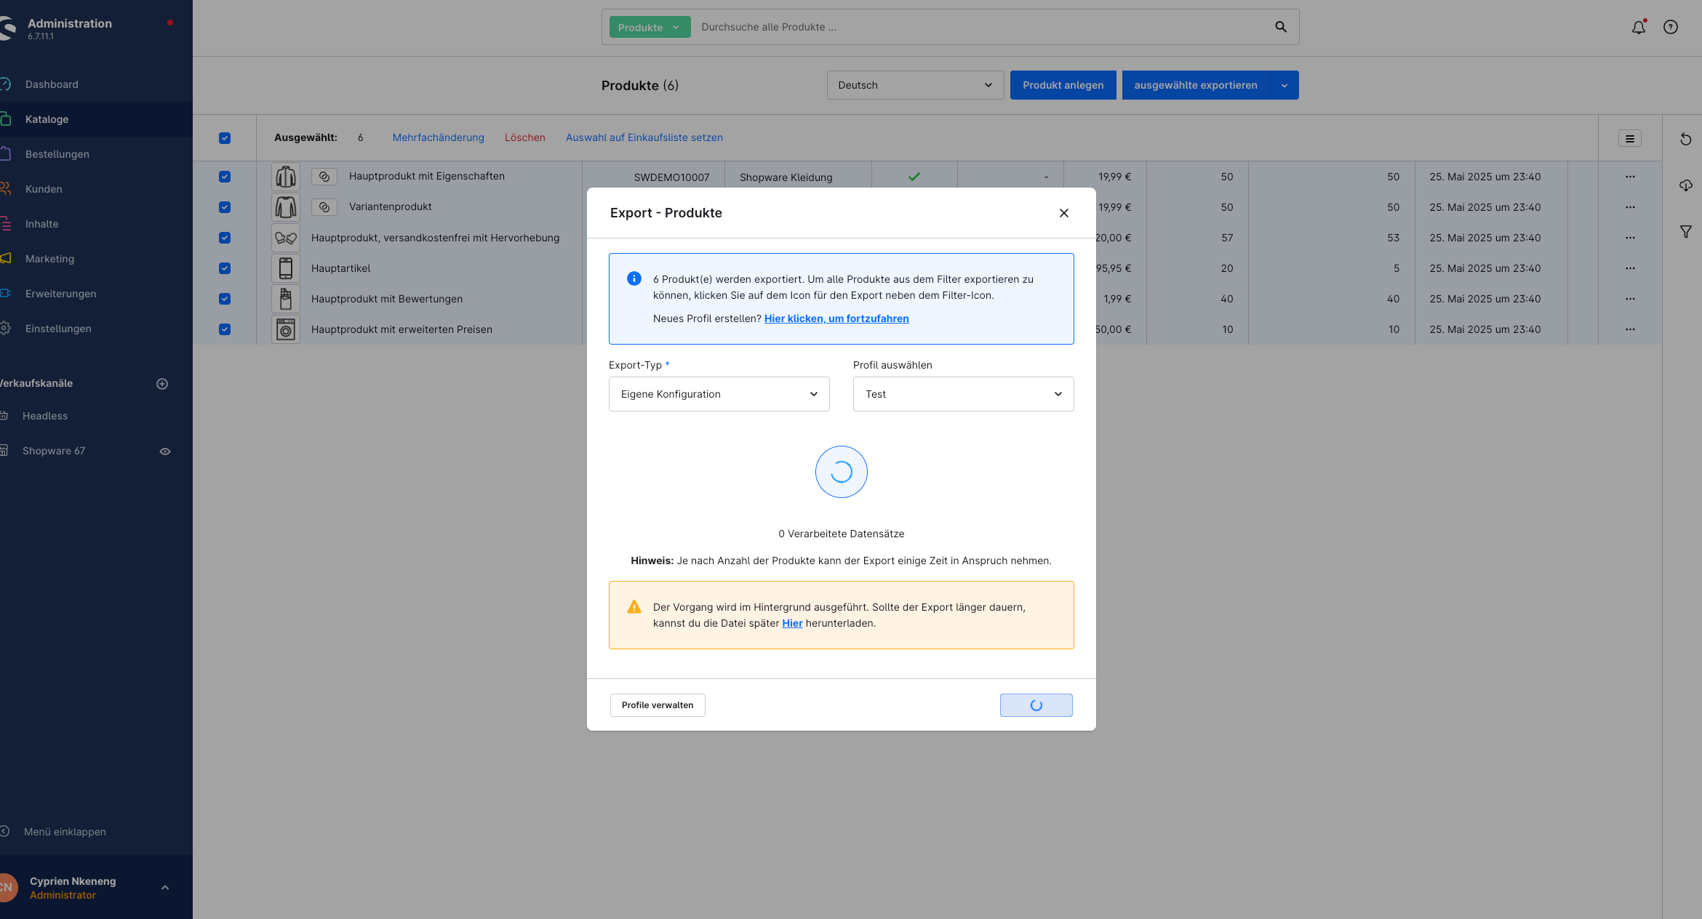Toggle Shopware 67 storefront eye icon
This screenshot has width=1702, height=919.
pos(165,452)
